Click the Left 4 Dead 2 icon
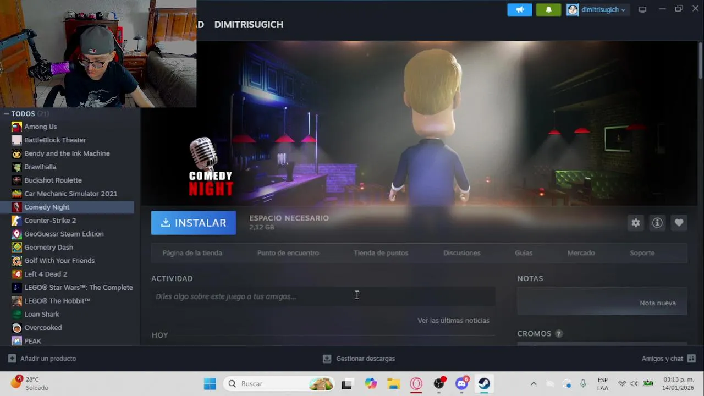This screenshot has height=396, width=704. [17, 274]
